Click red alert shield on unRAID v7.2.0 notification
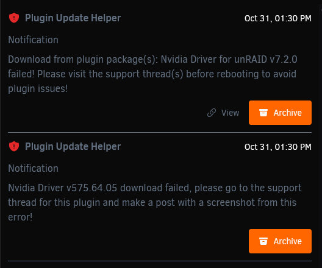Viewport: 322px width, 268px height. coord(14,18)
